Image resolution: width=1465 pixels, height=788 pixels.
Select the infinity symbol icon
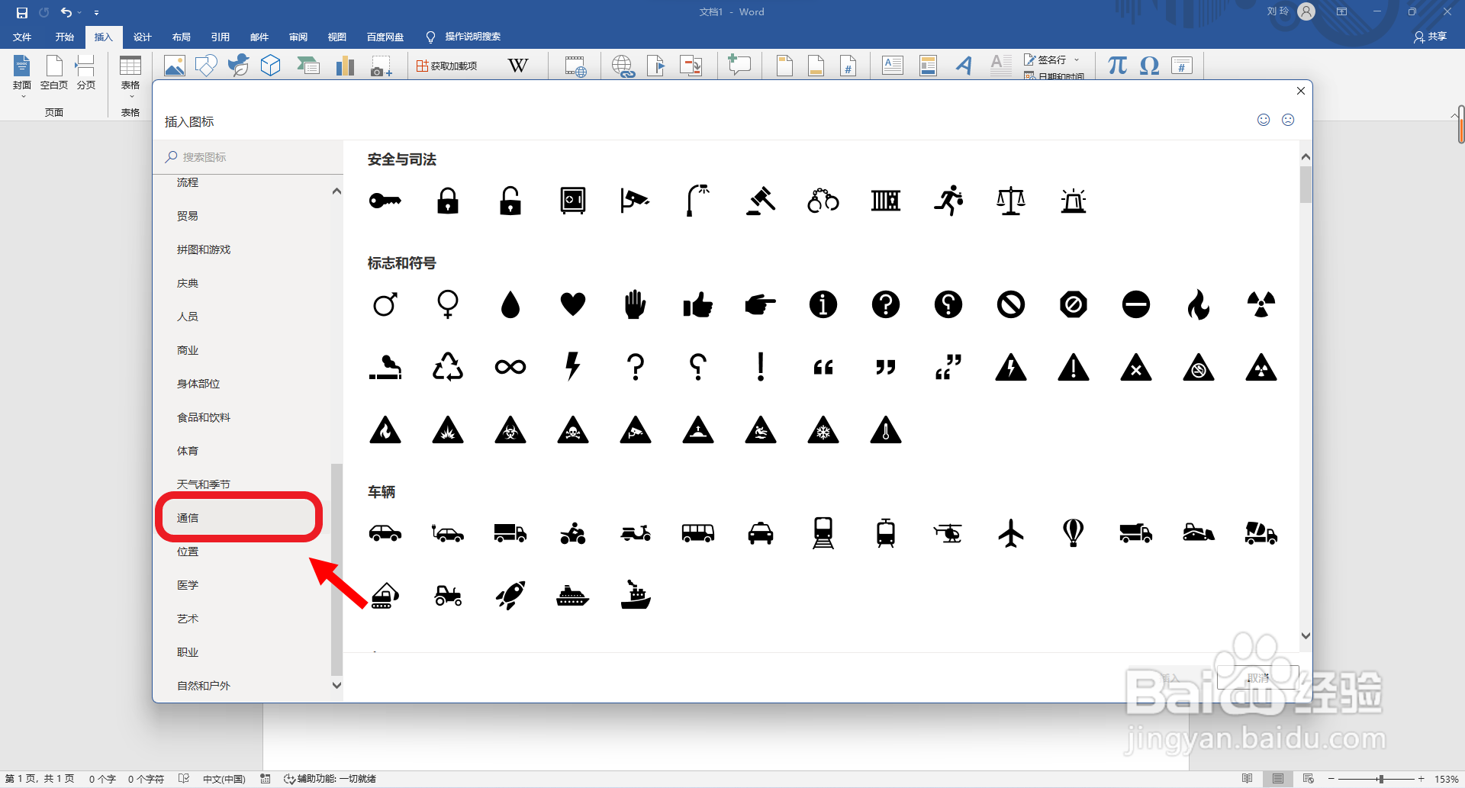(x=510, y=367)
